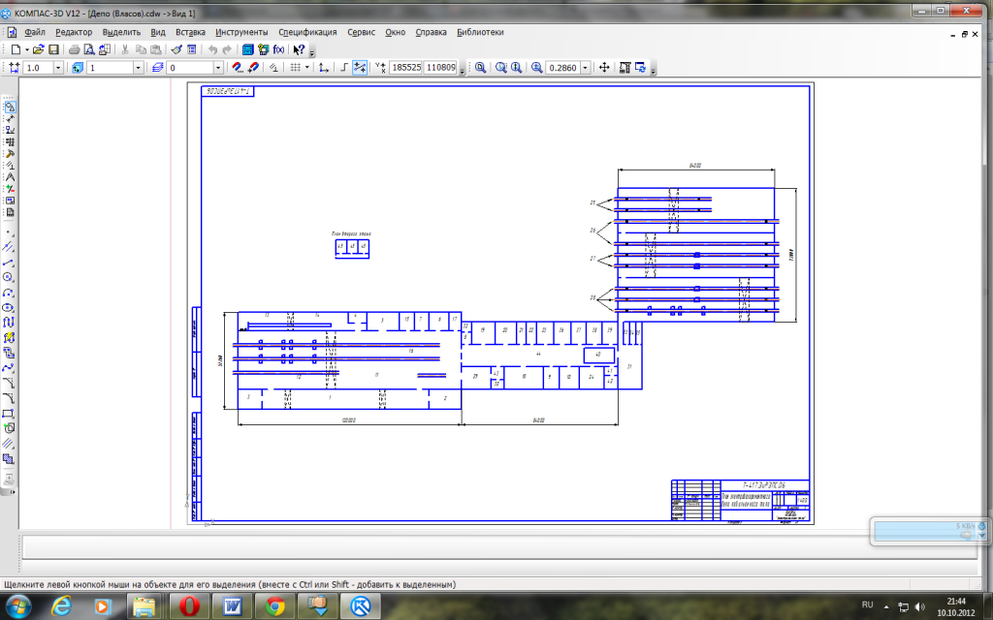Select the line segment tool

click(x=8, y=262)
